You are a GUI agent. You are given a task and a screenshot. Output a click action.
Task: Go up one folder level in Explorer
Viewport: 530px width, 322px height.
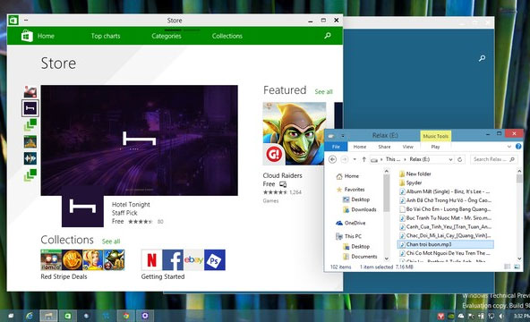pos(364,159)
